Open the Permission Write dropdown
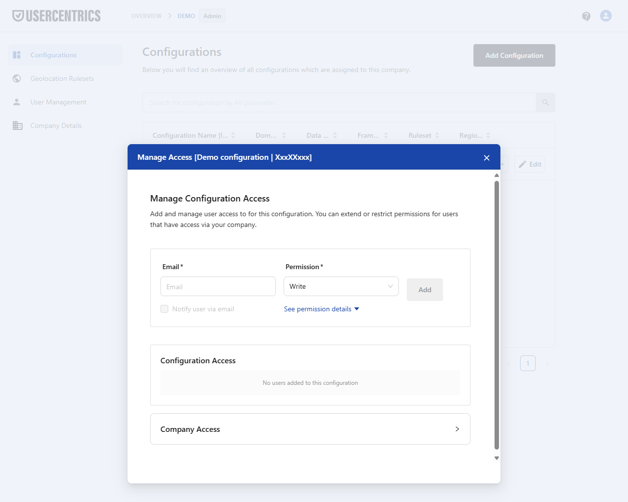 (x=341, y=286)
